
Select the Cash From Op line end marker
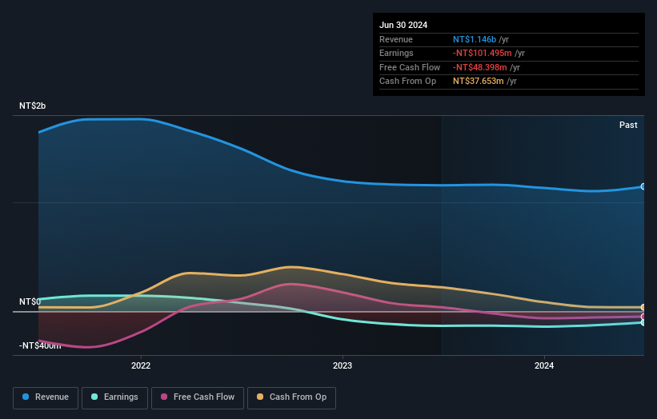(x=643, y=307)
